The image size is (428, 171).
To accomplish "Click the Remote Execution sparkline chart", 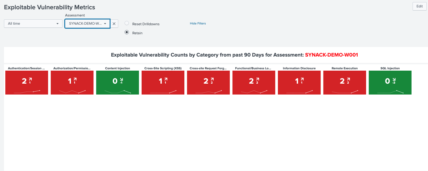I will (x=345, y=92).
